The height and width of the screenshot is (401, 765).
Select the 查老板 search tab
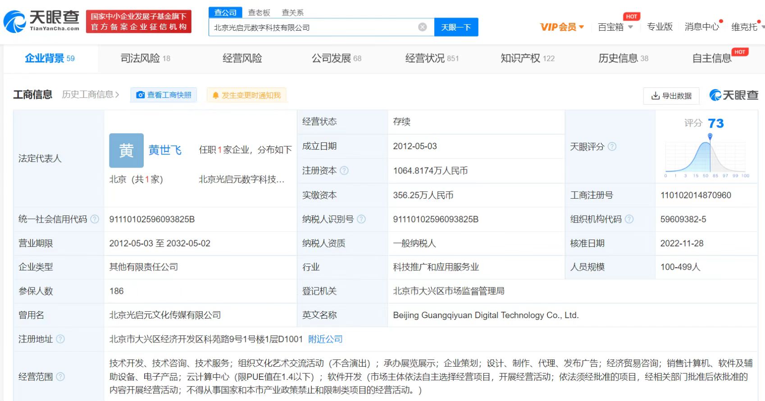pos(259,13)
